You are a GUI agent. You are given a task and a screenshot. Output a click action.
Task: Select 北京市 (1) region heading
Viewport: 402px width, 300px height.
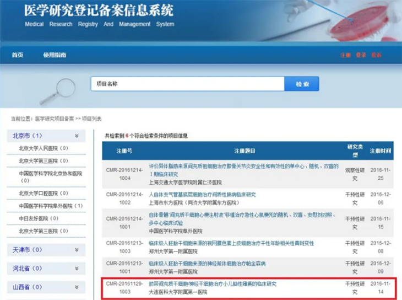pos(28,136)
